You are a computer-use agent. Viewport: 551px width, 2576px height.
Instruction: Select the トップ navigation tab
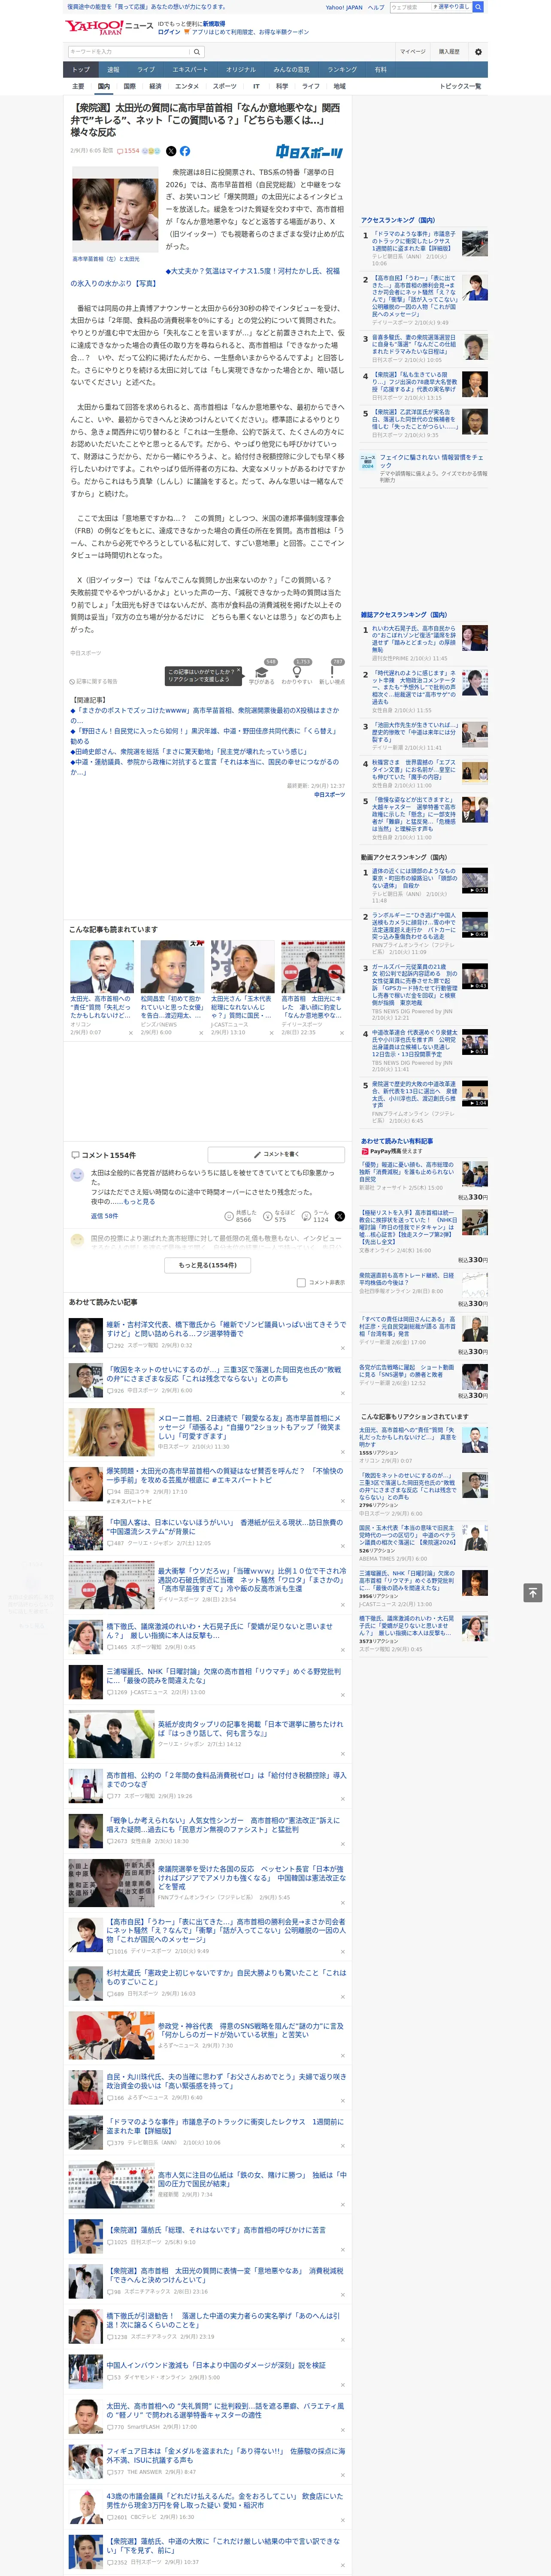[x=81, y=69]
